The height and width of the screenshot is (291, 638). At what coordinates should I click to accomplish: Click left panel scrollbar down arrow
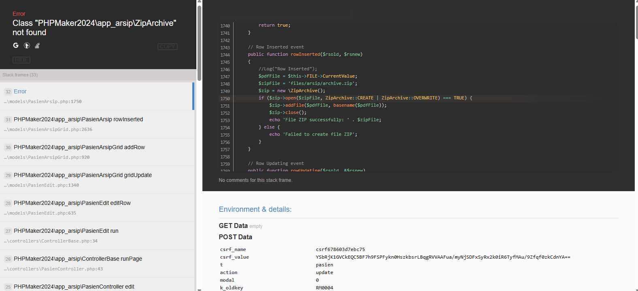[x=199, y=289]
